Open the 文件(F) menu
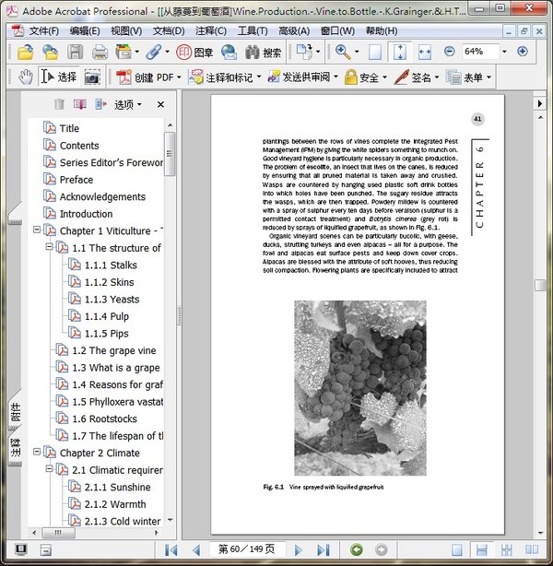 click(43, 30)
